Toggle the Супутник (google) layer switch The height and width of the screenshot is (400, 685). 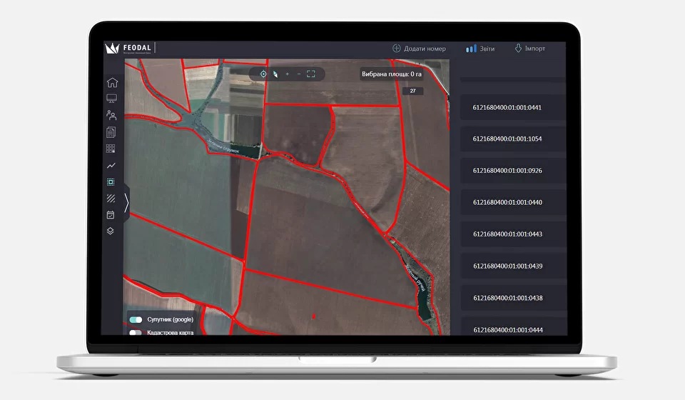click(136, 319)
